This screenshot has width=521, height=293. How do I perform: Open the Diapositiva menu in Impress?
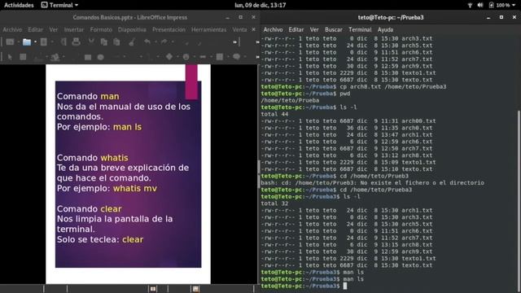132,29
